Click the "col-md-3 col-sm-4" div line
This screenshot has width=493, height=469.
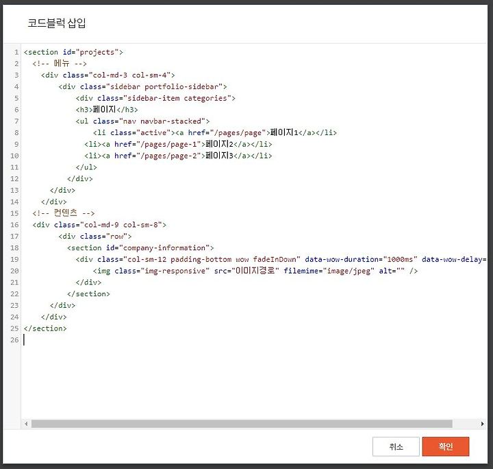tap(108, 75)
